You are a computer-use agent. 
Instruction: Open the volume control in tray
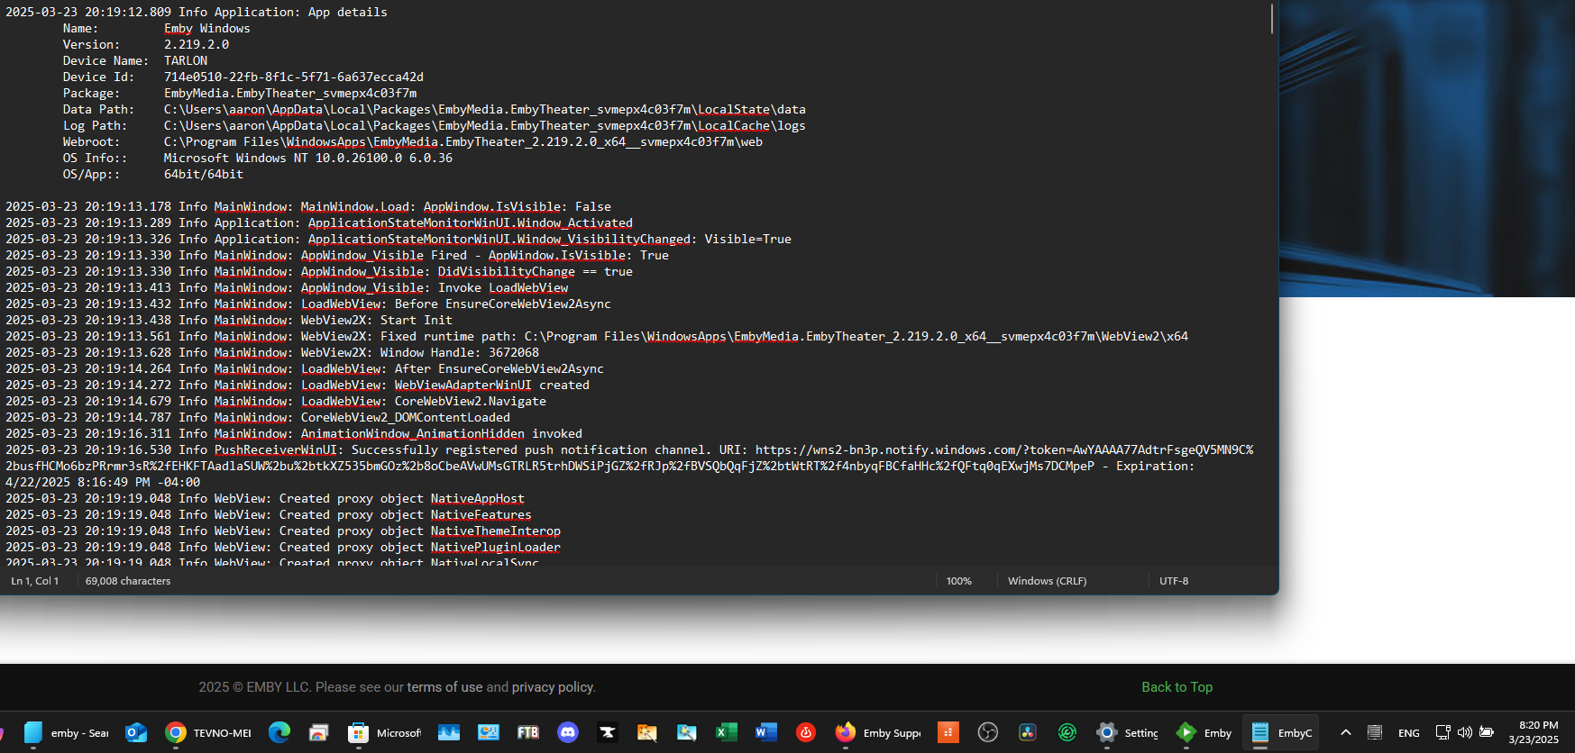[x=1465, y=733]
